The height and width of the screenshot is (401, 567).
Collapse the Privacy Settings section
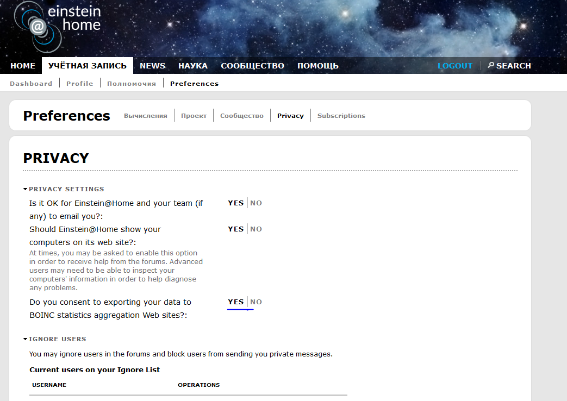(64, 189)
